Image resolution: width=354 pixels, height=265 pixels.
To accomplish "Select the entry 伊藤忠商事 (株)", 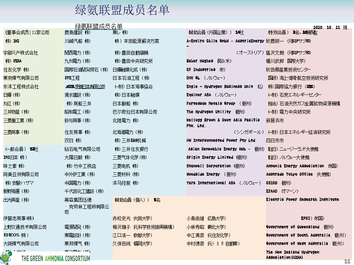I will tap(18, 218).
